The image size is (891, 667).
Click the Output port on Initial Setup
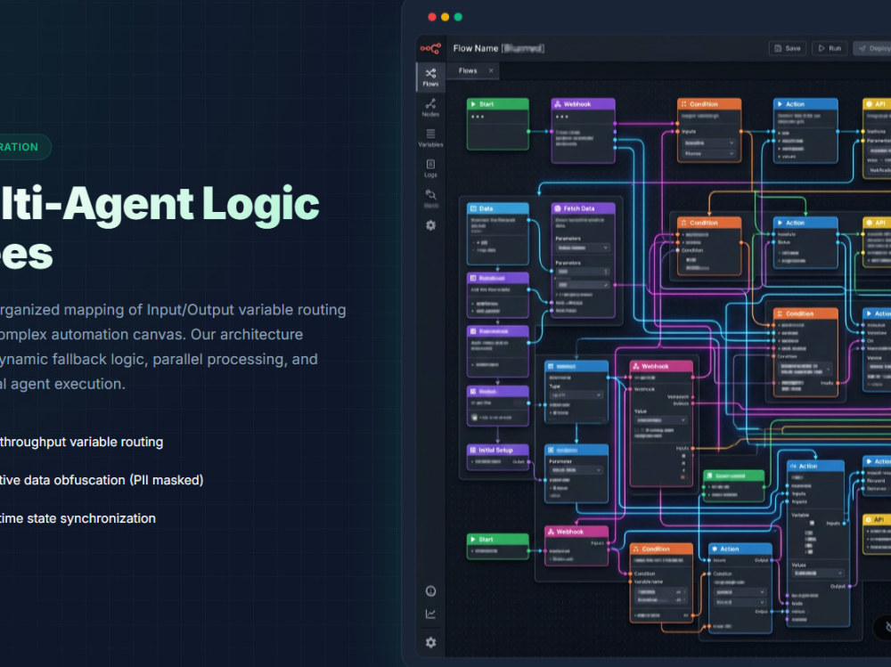pos(528,462)
